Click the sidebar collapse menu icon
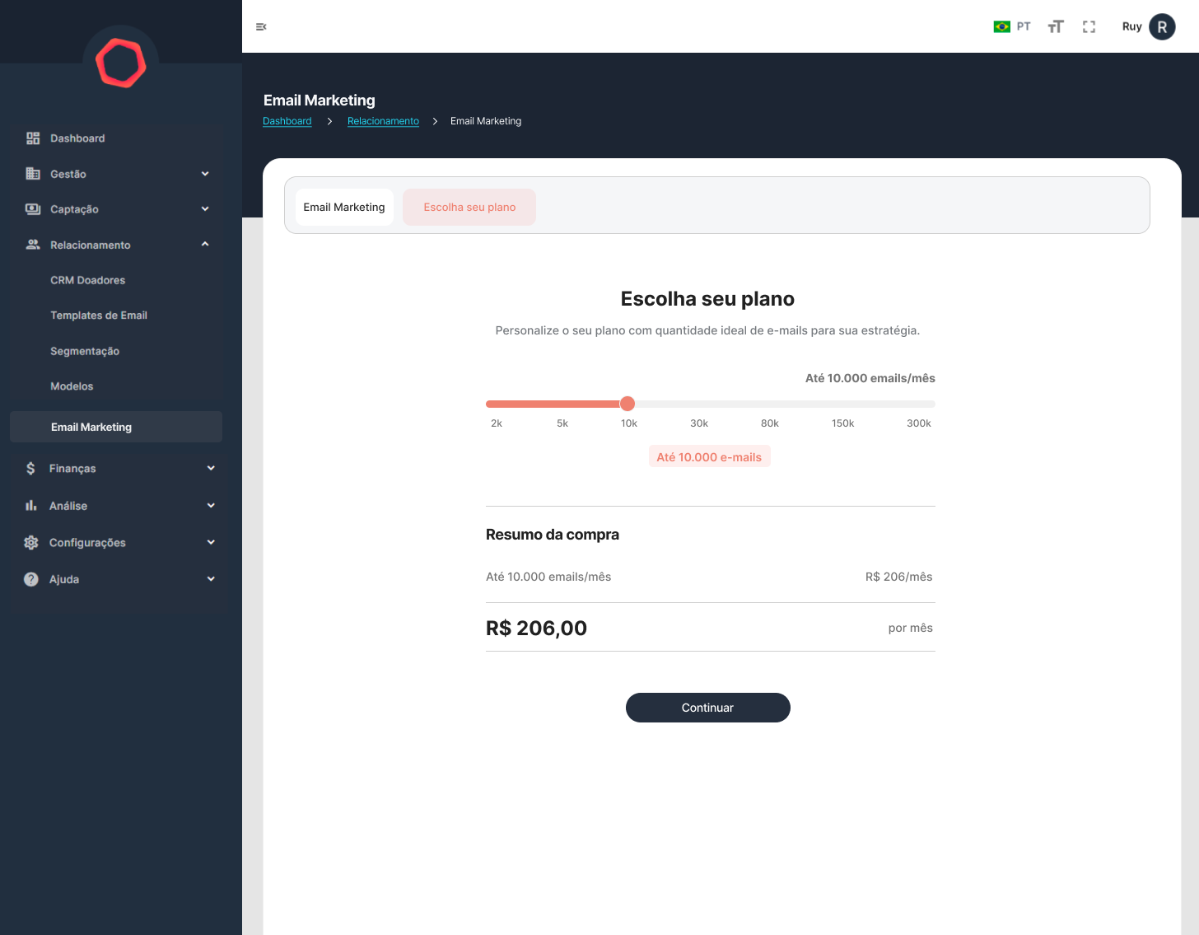The height and width of the screenshot is (935, 1199). tap(261, 27)
